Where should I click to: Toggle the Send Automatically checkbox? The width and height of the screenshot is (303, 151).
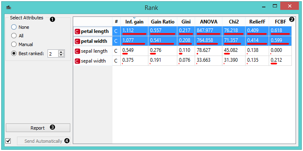point(8,141)
